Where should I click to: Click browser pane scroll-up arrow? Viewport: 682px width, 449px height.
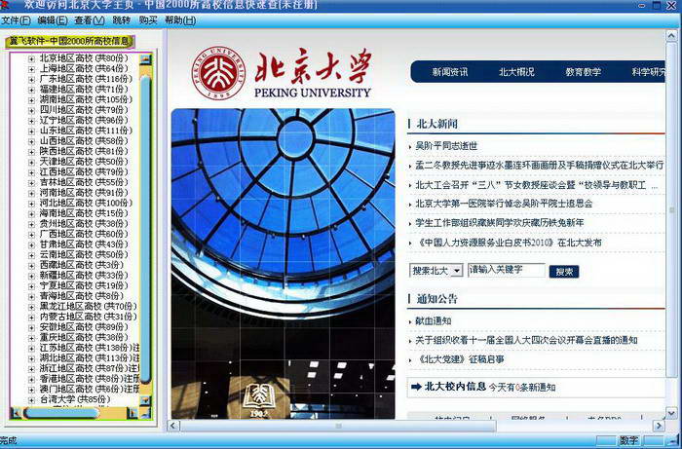point(671,36)
